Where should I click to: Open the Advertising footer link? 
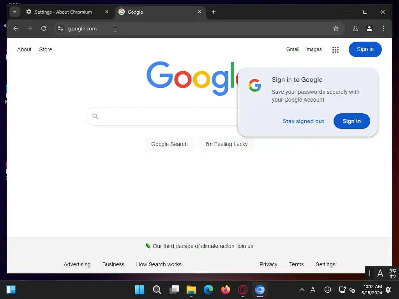77,264
